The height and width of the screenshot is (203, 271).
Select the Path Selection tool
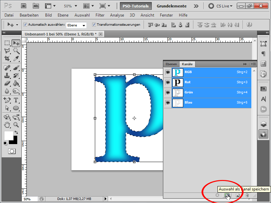[7, 108]
